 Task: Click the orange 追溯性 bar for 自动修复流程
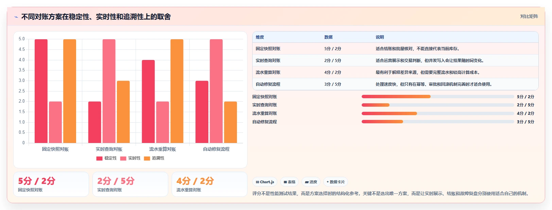[x=230, y=122]
